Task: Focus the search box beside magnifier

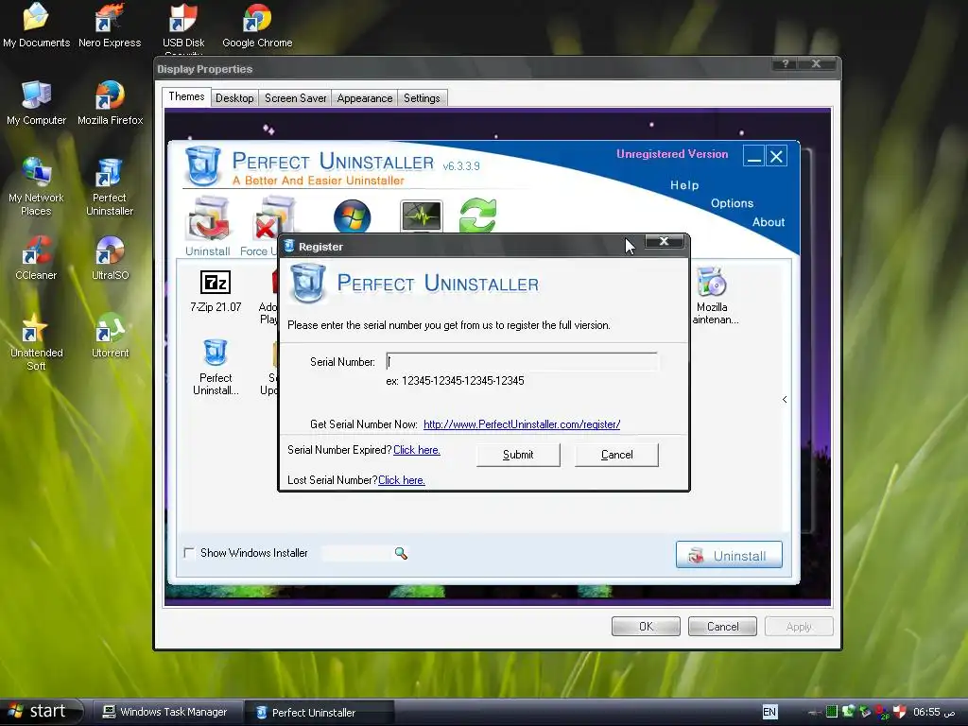Action: coord(356,553)
